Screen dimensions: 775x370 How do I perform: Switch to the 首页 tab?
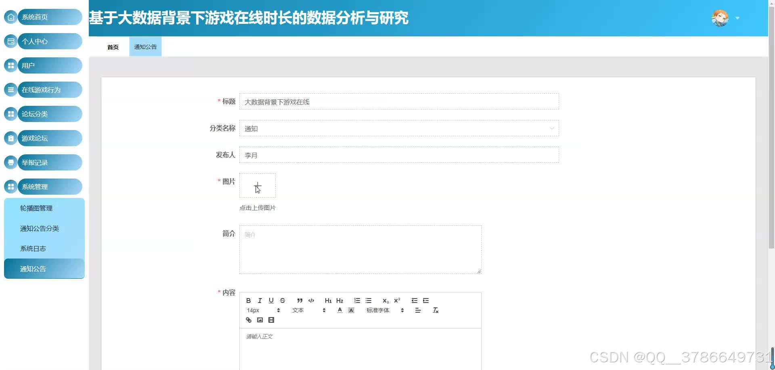tap(113, 46)
